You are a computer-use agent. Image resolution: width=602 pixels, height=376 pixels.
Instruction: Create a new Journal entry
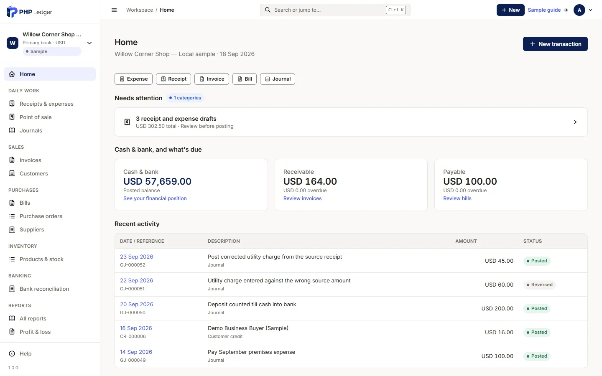click(x=278, y=79)
